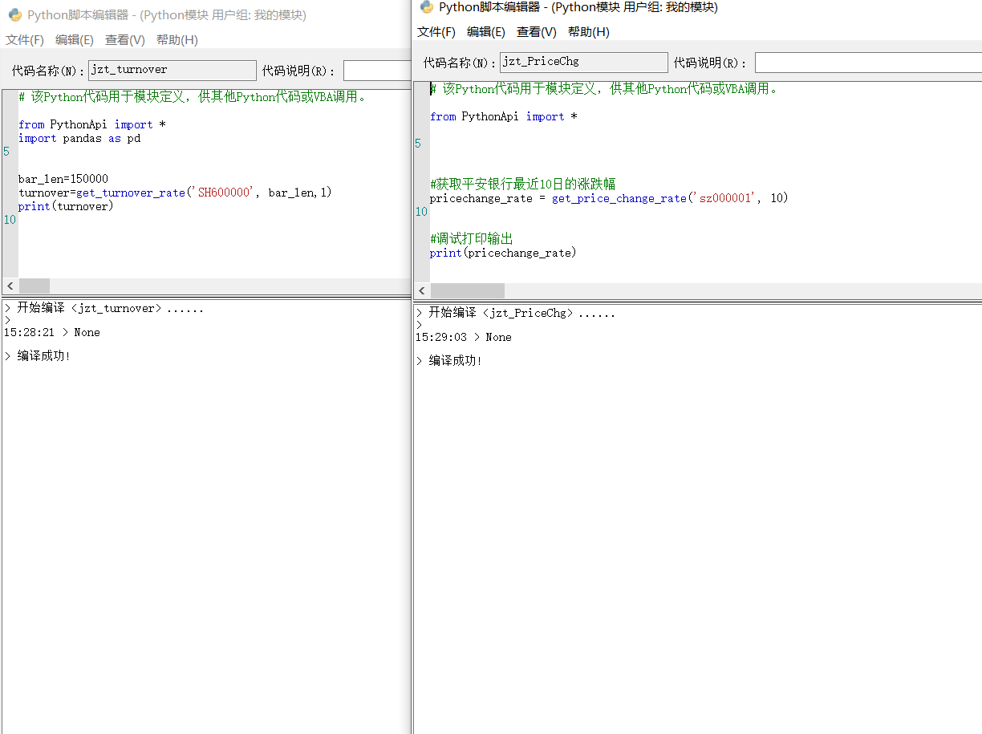This screenshot has height=734, width=982.
Task: Place cursor on the print(pricechange_rate) line
Action: pos(503,253)
